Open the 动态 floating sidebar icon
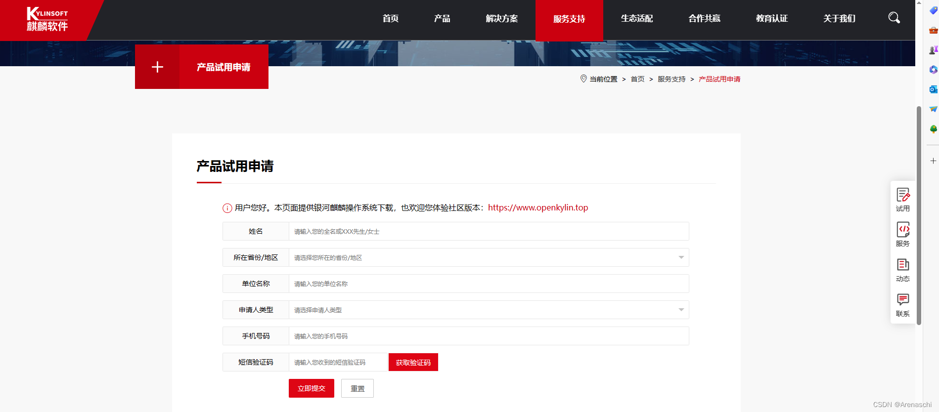 coord(903,270)
